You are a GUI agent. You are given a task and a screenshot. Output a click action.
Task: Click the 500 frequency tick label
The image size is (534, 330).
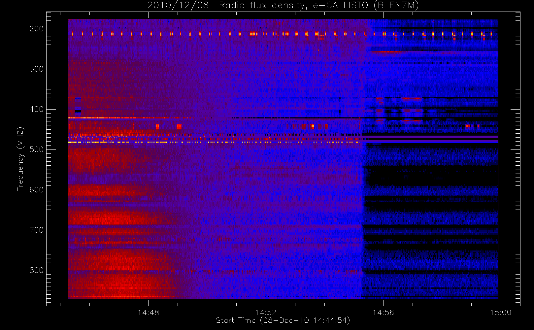pos(37,149)
